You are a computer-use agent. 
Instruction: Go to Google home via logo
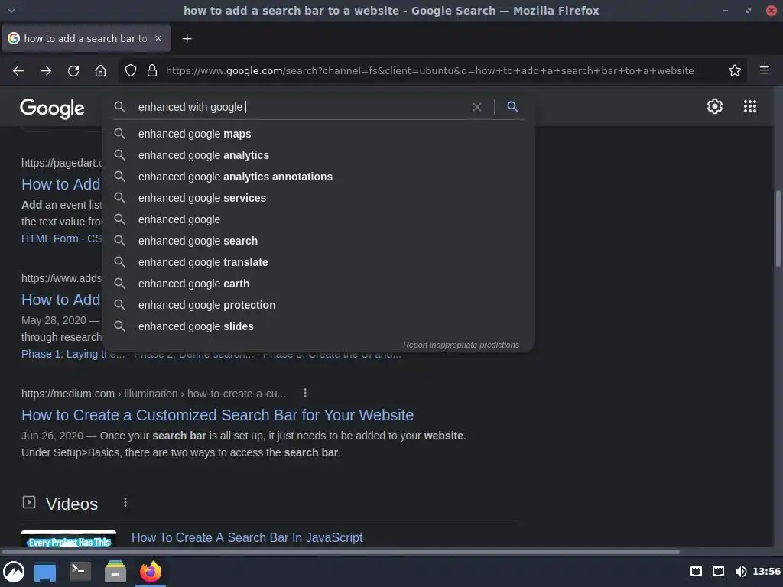point(52,109)
